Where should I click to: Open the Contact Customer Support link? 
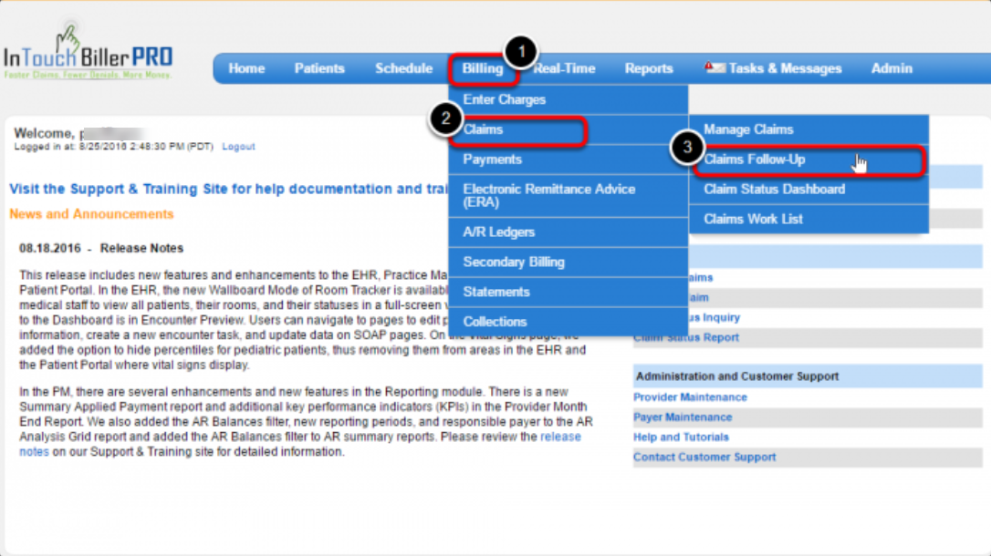click(704, 457)
